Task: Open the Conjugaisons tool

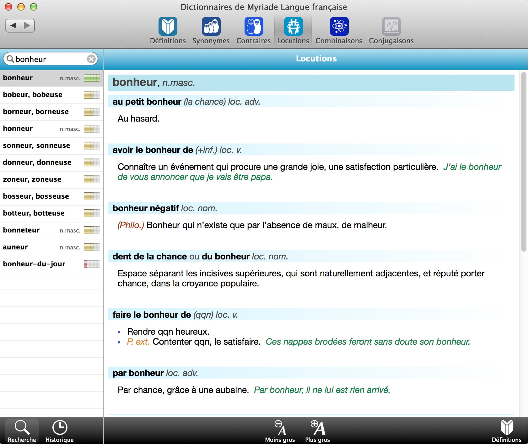Action: point(391,31)
